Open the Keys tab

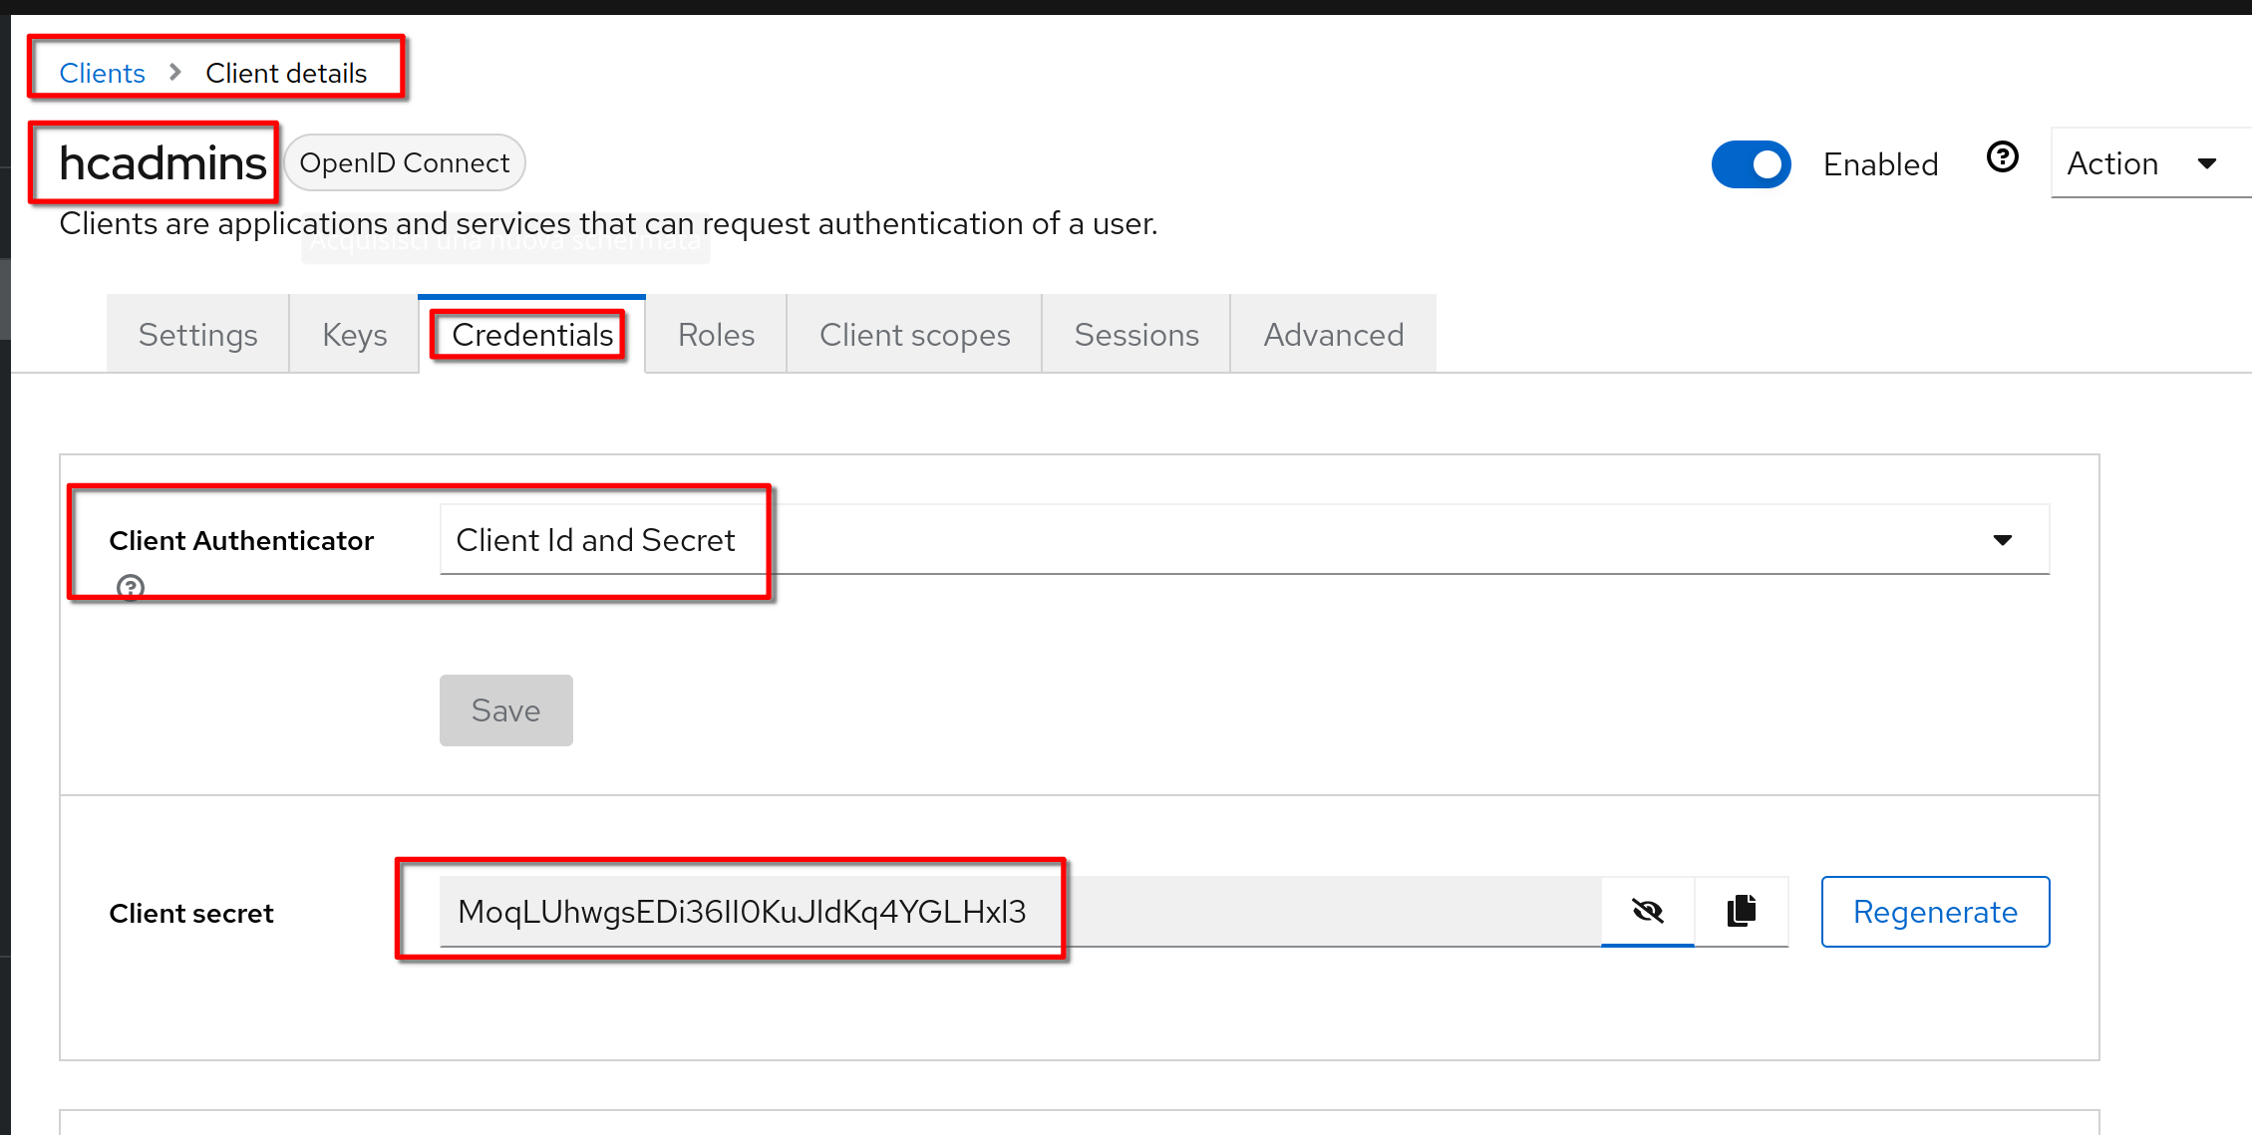pos(354,335)
